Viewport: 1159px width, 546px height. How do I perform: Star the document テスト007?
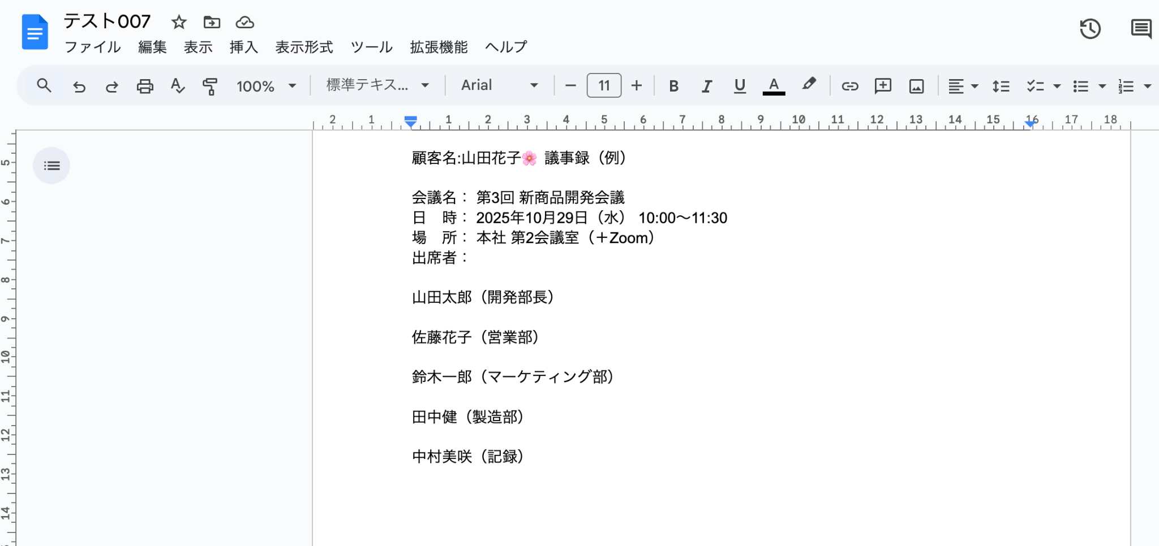(179, 22)
